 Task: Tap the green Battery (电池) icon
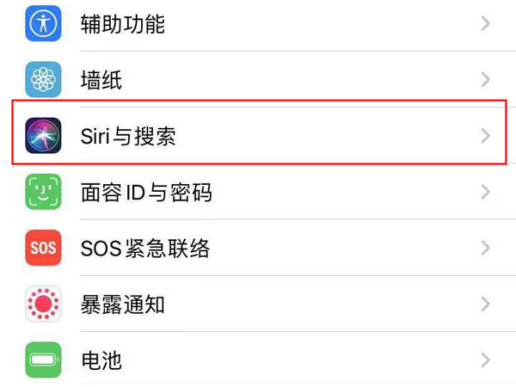click(43, 360)
